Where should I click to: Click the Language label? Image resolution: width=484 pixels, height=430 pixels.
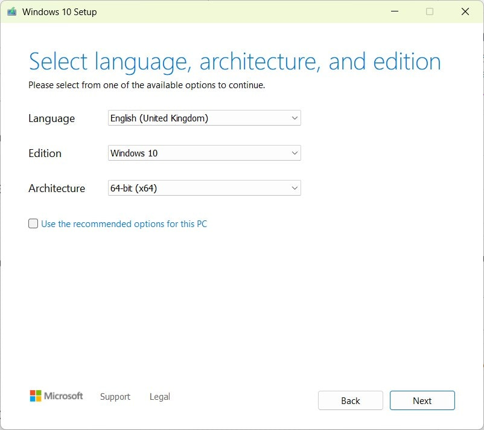[x=51, y=118]
